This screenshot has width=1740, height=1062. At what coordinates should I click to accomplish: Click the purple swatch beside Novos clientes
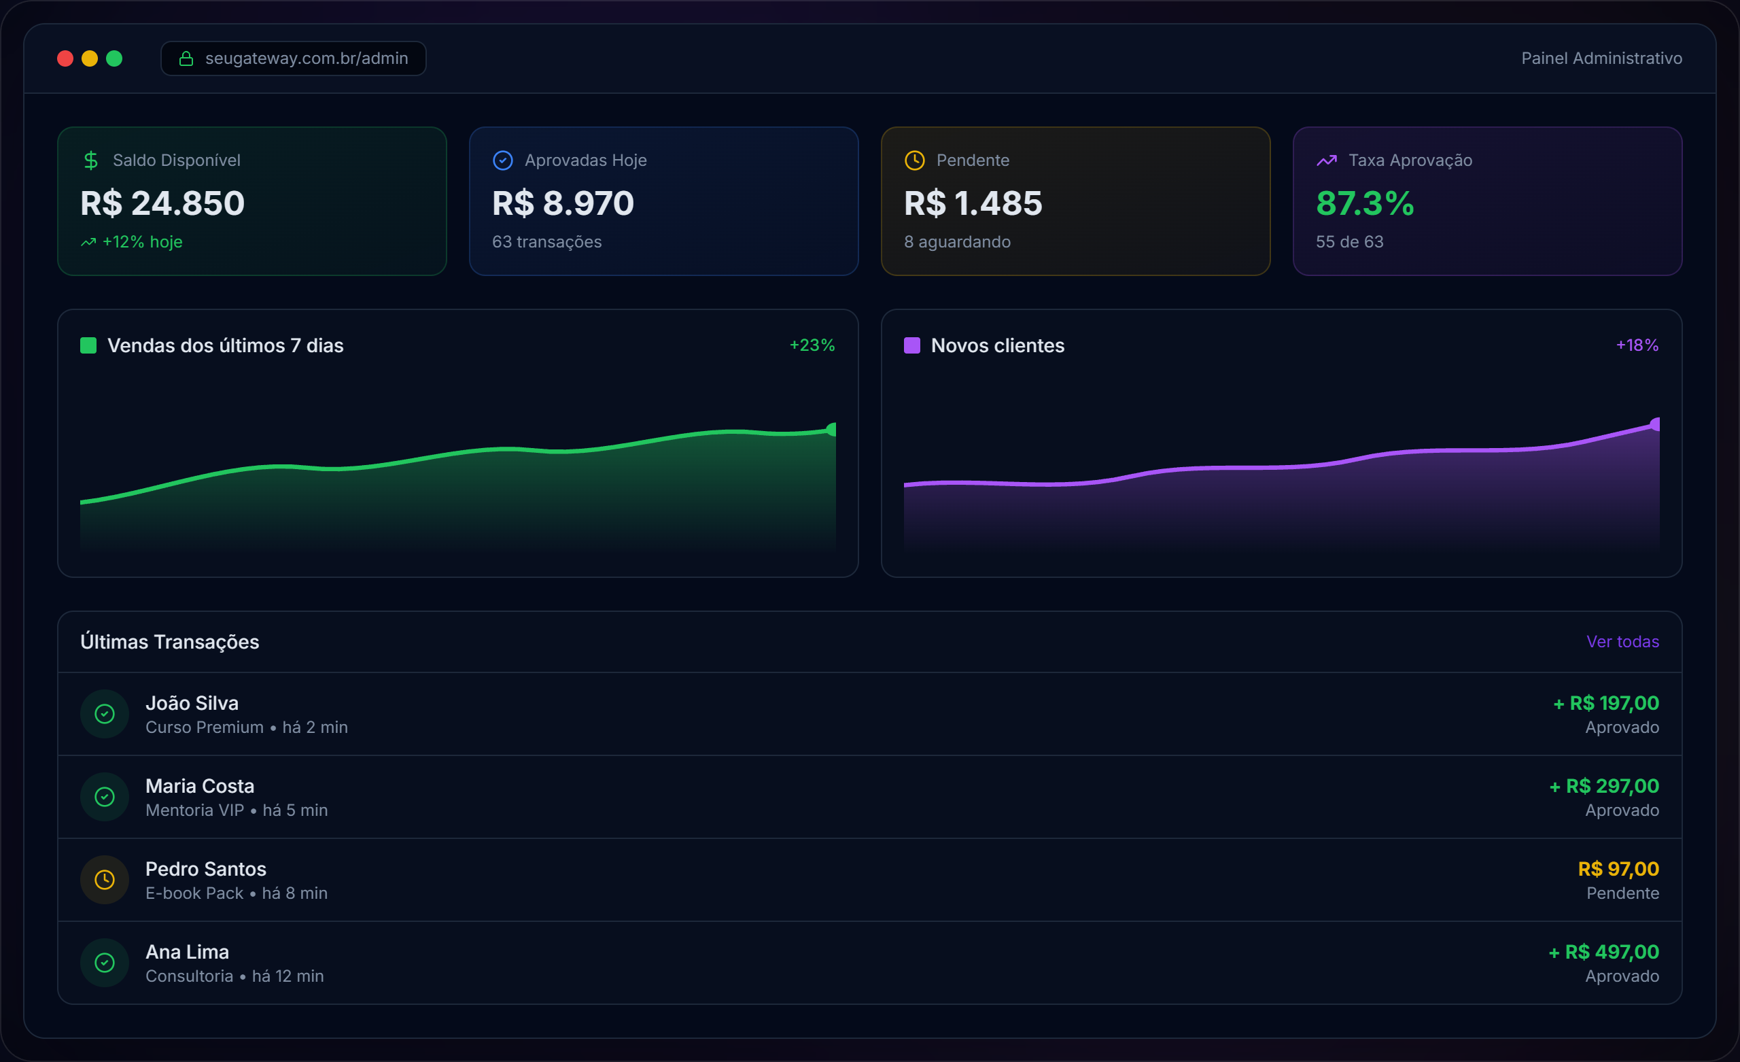pyautogui.click(x=911, y=345)
